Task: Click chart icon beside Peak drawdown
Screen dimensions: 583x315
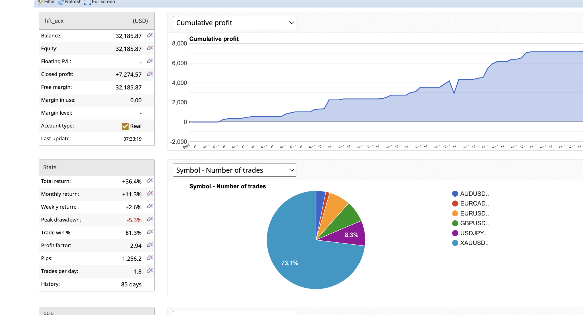Action: point(149,219)
